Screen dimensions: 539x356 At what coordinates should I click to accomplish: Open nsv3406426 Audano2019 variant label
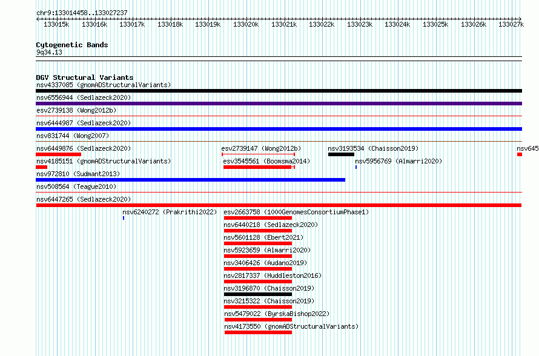click(265, 263)
